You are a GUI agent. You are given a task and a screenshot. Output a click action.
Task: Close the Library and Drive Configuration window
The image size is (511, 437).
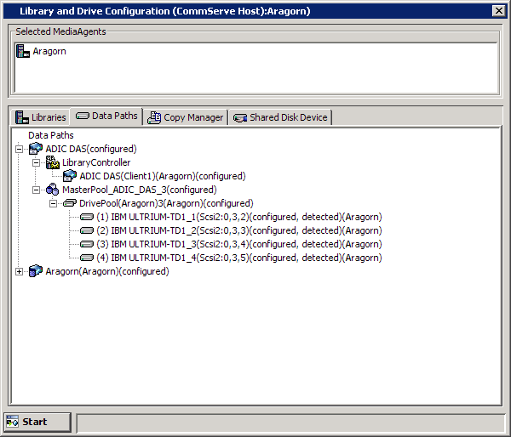point(499,11)
